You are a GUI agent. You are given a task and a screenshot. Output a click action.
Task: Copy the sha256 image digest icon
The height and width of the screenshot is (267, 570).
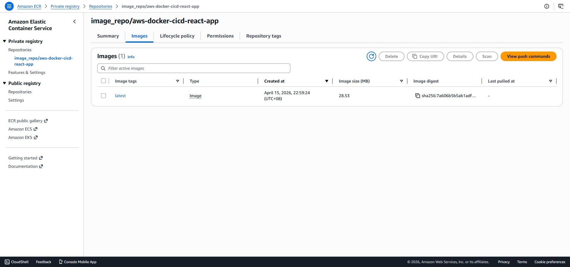[417, 96]
